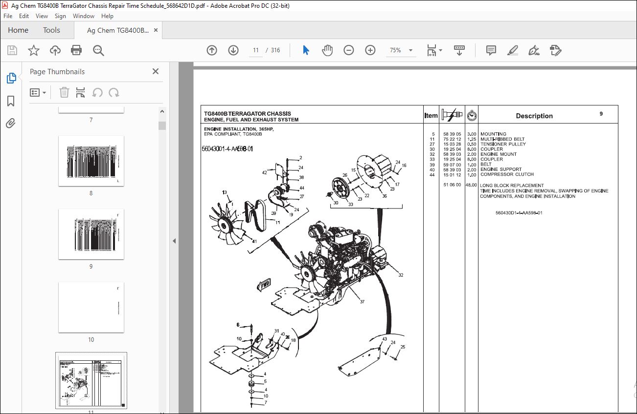Open the Page Thumbnails sidebar icon
The width and height of the screenshot is (637, 414).
11,78
